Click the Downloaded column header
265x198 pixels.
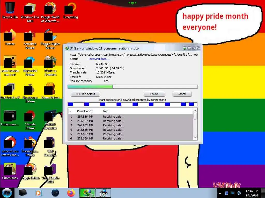click(x=89, y=111)
